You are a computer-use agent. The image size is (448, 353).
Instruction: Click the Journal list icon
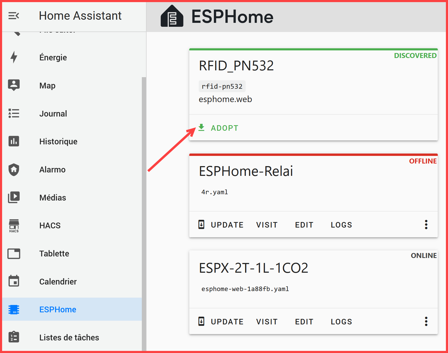point(14,113)
